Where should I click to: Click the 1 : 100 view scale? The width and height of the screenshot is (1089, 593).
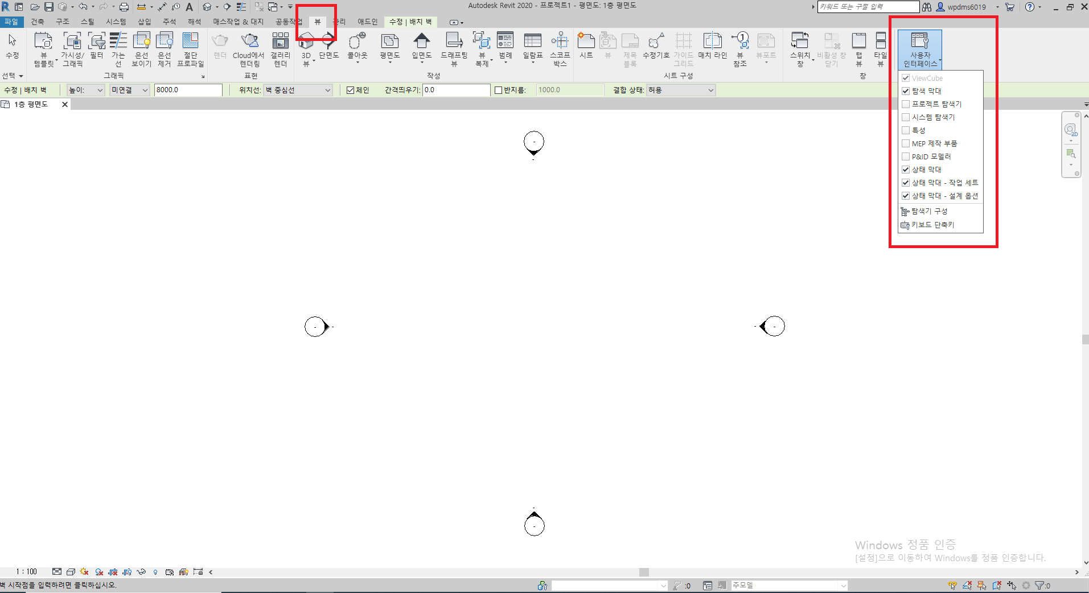26,571
